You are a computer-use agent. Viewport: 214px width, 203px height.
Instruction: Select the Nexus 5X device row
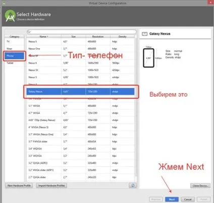tap(80, 70)
